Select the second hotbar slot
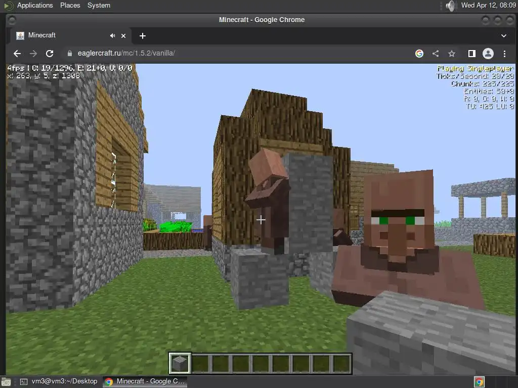 coord(200,363)
